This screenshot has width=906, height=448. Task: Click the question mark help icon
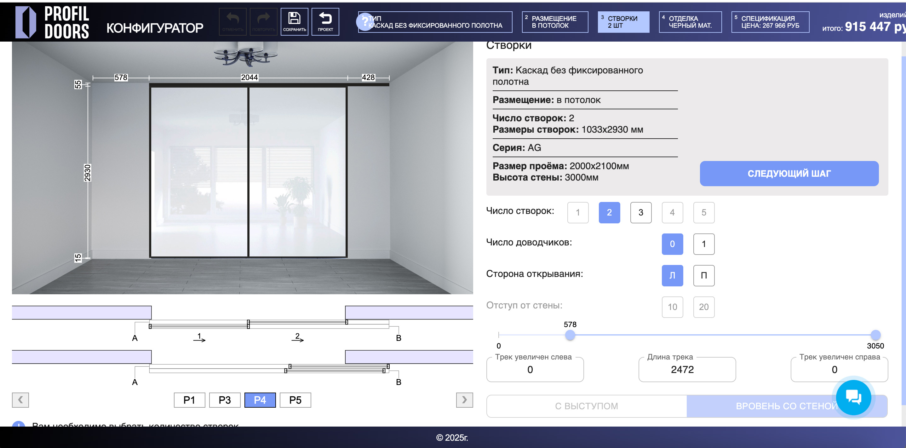365,22
